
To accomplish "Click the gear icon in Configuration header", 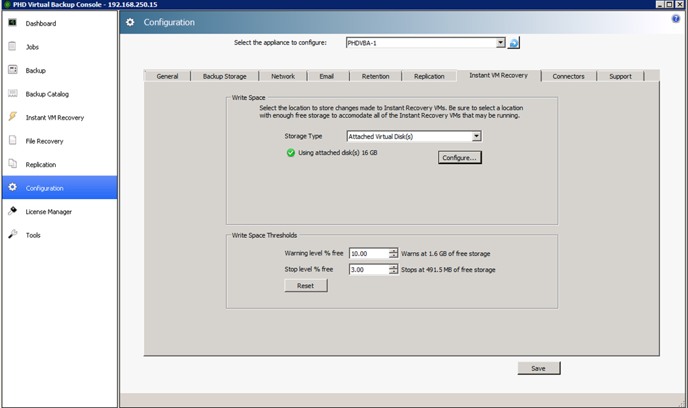I will pos(130,22).
